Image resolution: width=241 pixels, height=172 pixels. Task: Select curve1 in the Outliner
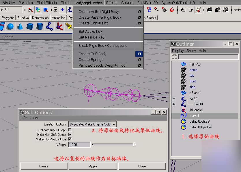194,115
